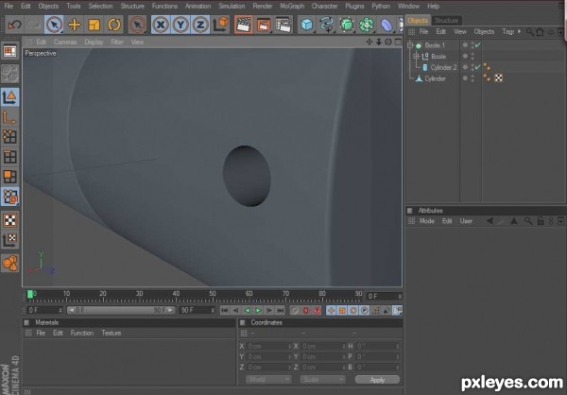
Task: Open World coordinate dropdown
Action: 268,380
